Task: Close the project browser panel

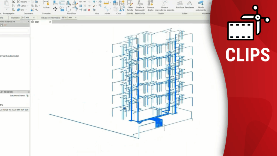Action: pyautogui.click(x=28, y=22)
